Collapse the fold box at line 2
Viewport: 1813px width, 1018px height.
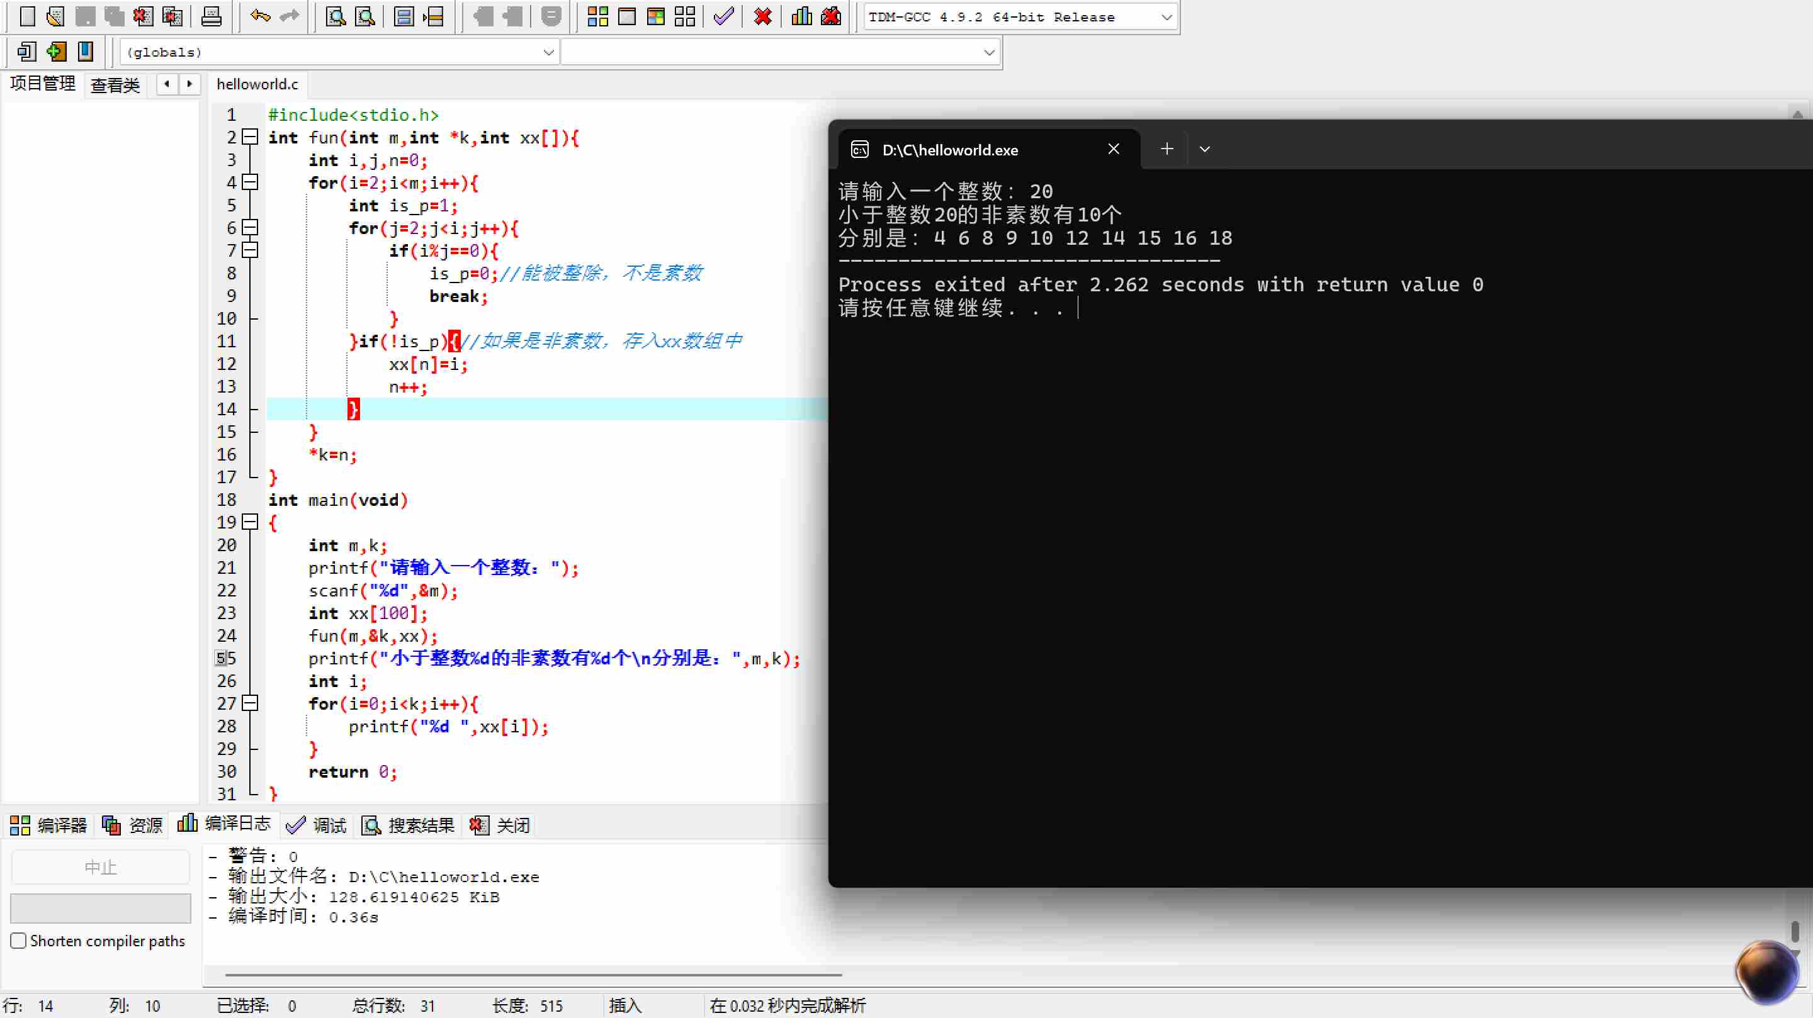click(250, 137)
